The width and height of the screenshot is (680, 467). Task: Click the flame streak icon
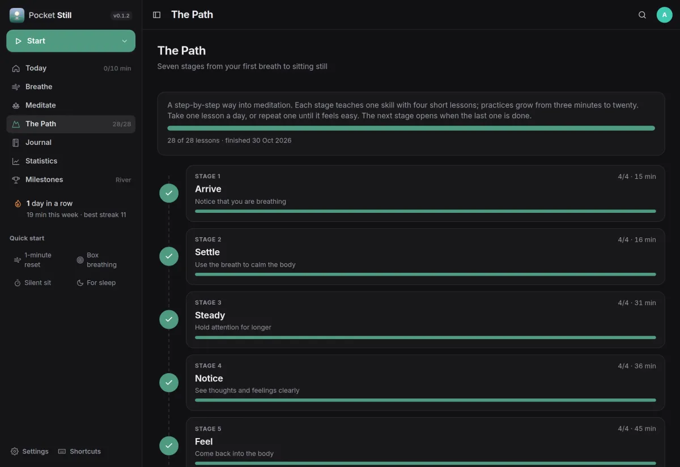[x=18, y=204]
